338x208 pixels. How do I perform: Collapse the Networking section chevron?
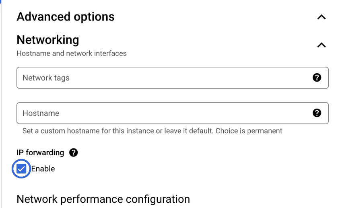tap(321, 45)
